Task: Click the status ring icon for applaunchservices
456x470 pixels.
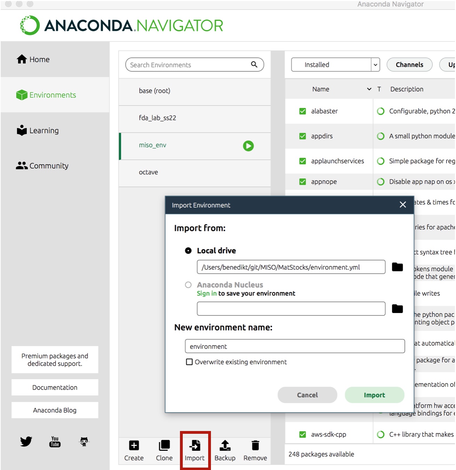Action: point(381,161)
